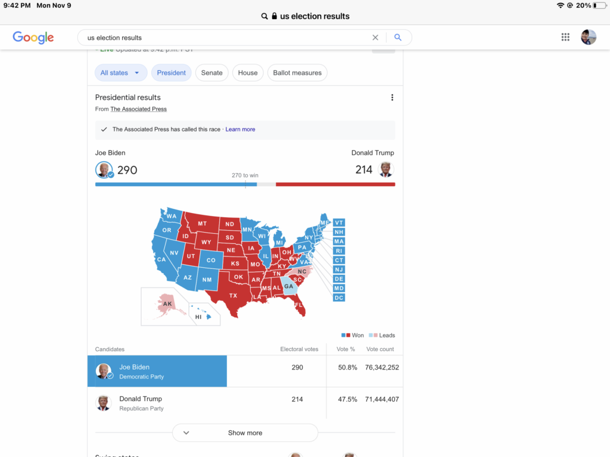Click the blue search magnifier icon

398,37
